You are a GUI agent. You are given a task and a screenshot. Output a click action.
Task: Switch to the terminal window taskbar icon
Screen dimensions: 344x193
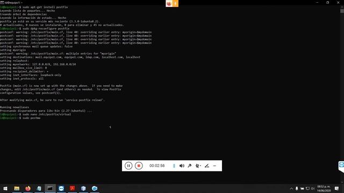tap(50, 188)
